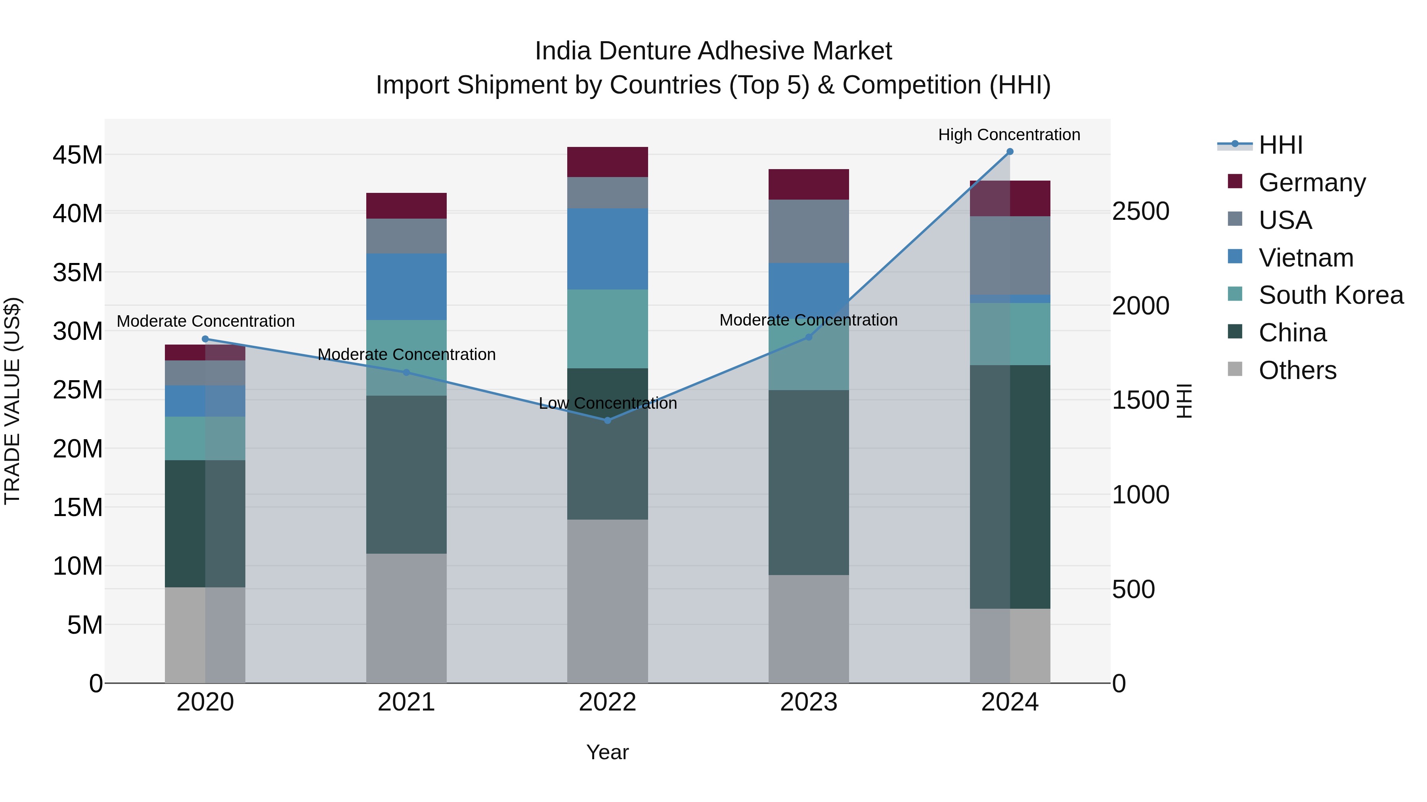Click the China segment of 2024 bar
The image size is (1427, 802).
(x=1010, y=487)
